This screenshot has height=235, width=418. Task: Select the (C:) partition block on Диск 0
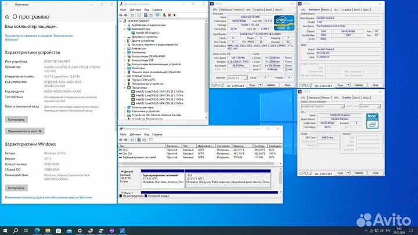point(228,180)
